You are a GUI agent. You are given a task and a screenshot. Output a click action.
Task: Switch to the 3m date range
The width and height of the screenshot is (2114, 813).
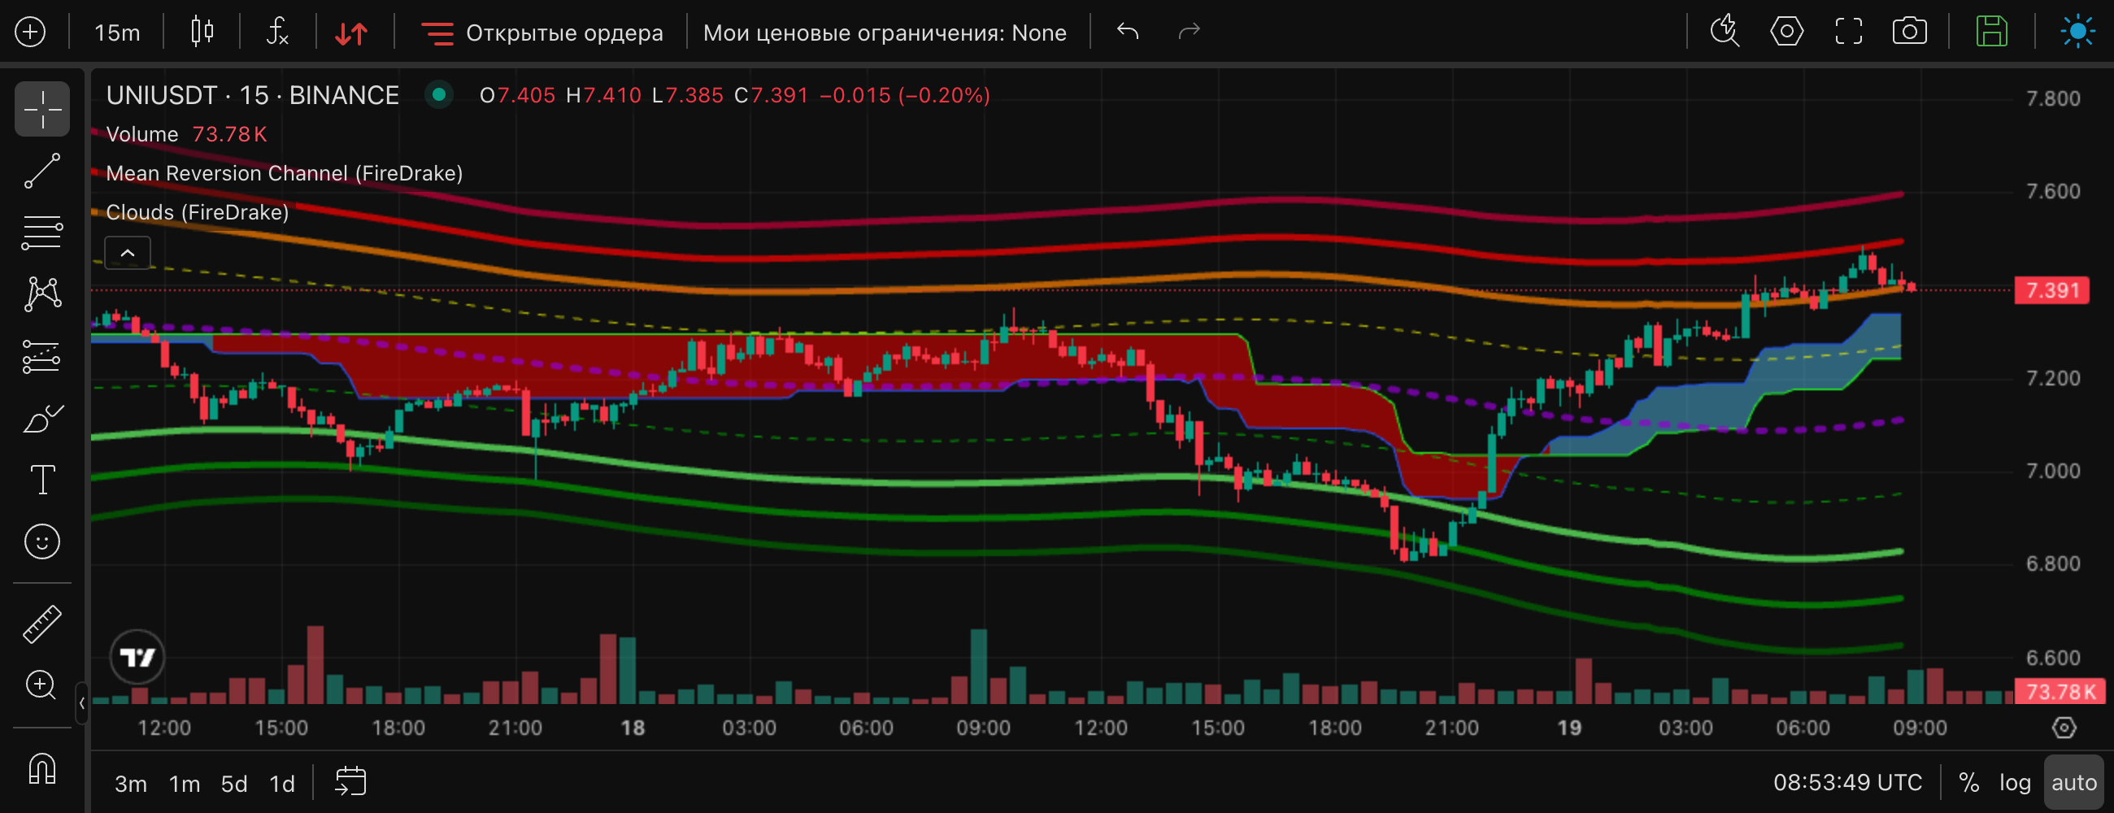point(130,784)
